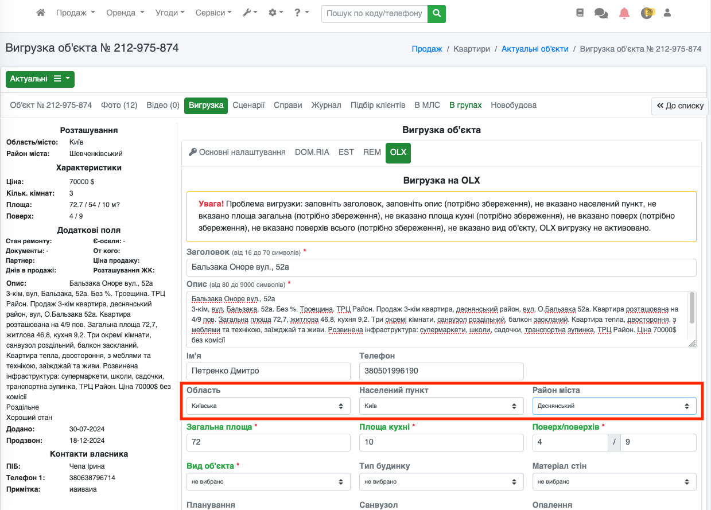711x510 pixels.
Task: Open the chat messages icon
Action: [x=601, y=13]
